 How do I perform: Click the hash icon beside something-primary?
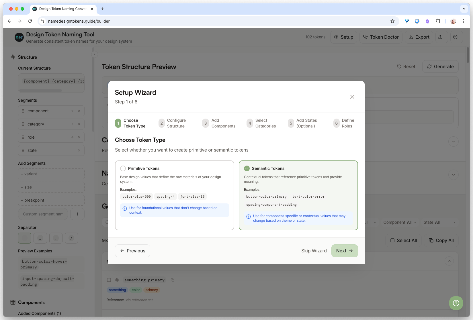click(117, 280)
